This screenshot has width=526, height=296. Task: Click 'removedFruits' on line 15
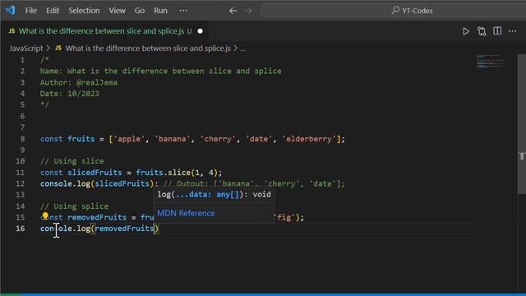[97, 217]
